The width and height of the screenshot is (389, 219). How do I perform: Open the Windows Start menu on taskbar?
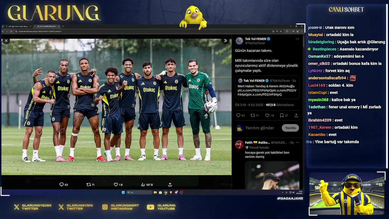tap(123, 193)
